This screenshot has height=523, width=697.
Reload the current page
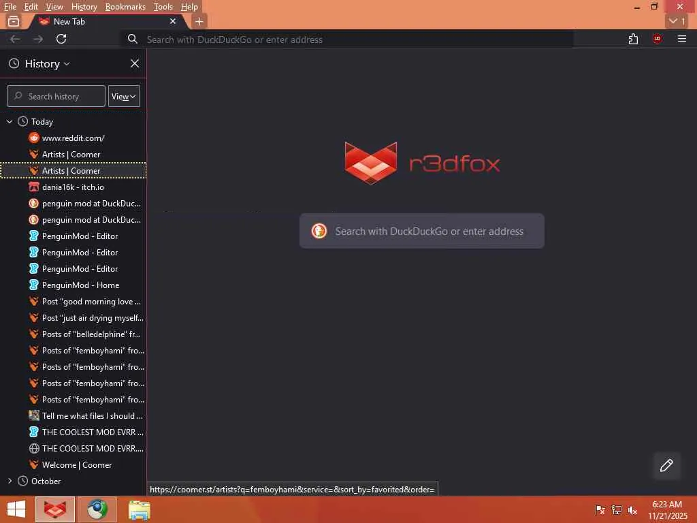61,39
